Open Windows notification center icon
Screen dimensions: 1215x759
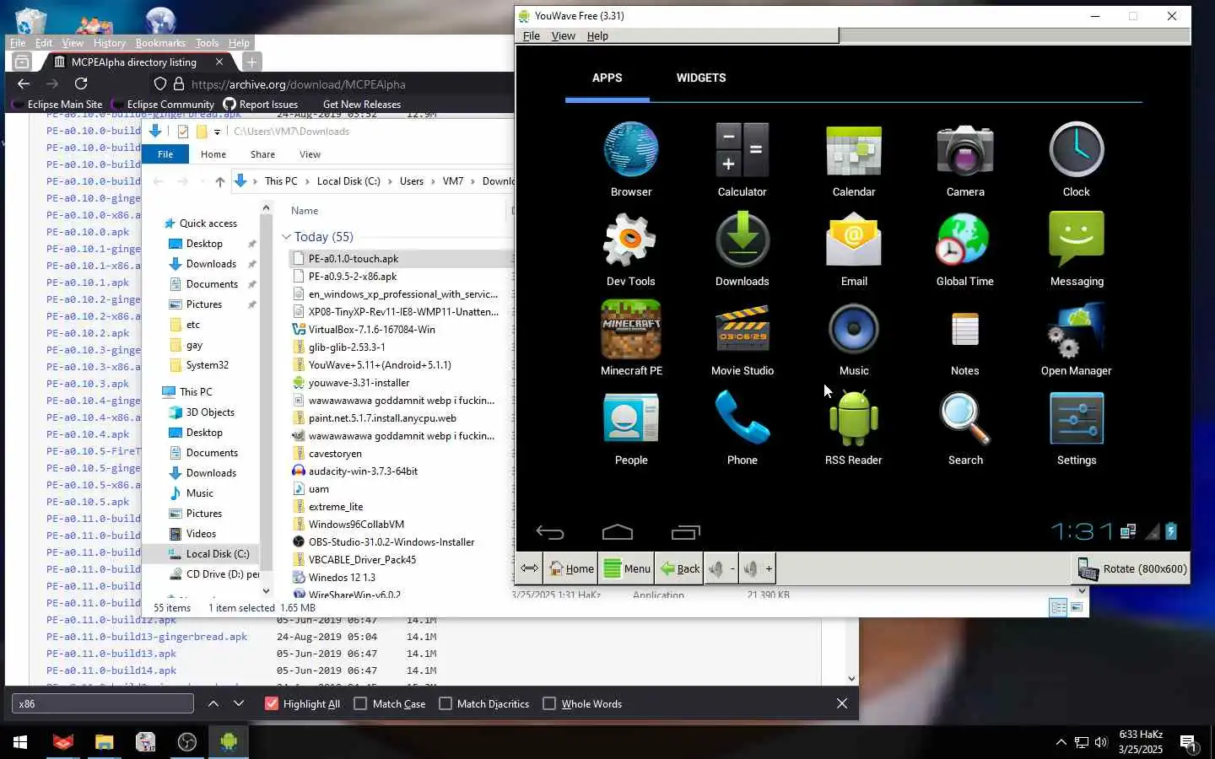coord(1188,743)
